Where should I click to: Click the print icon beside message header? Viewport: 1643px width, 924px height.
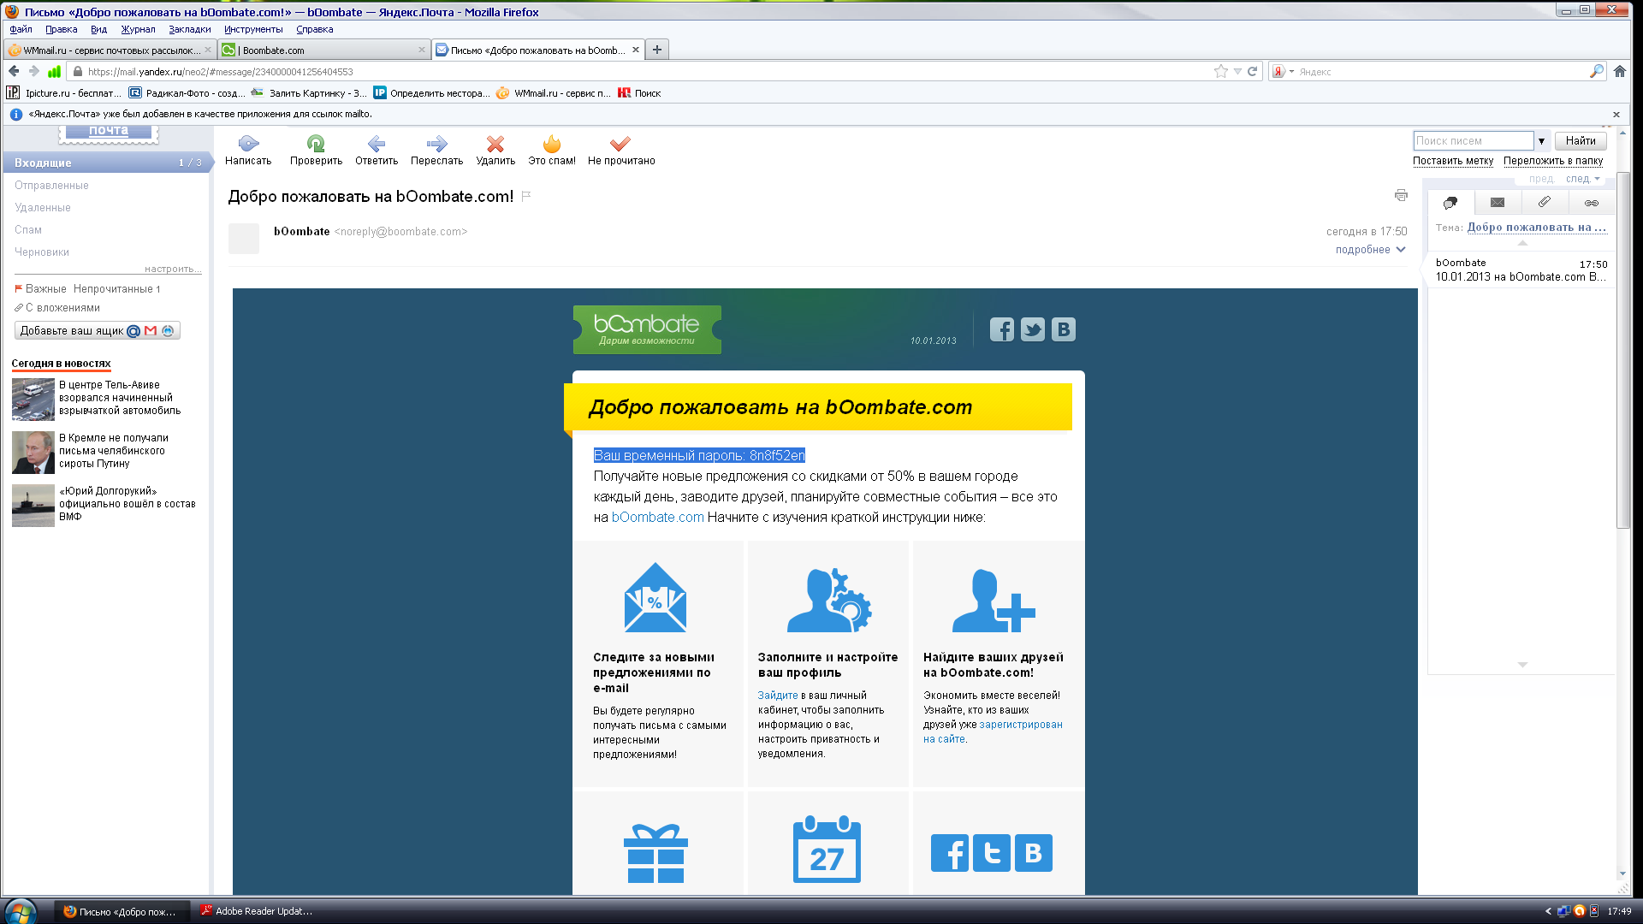(1401, 196)
